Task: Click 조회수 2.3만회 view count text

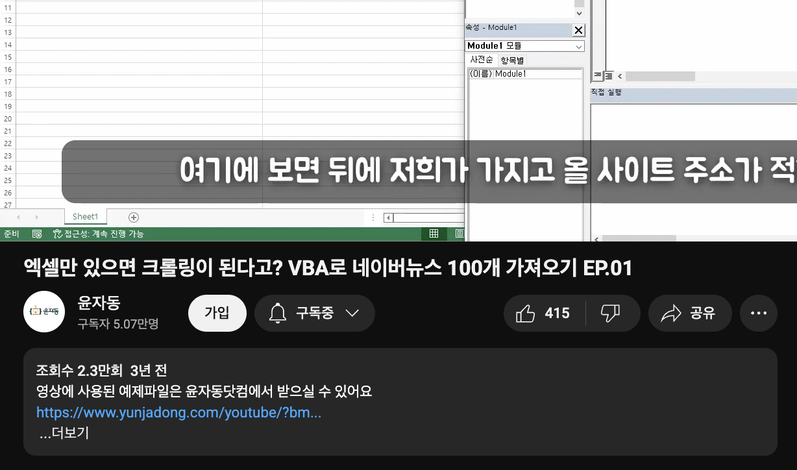Action: point(79,371)
